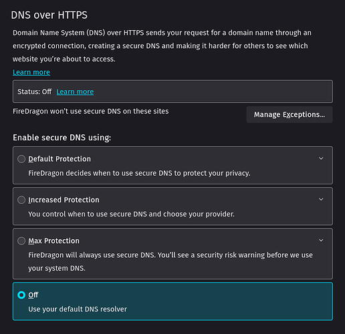
Task: Expand the Default Protection chevron
Action: (x=321, y=158)
